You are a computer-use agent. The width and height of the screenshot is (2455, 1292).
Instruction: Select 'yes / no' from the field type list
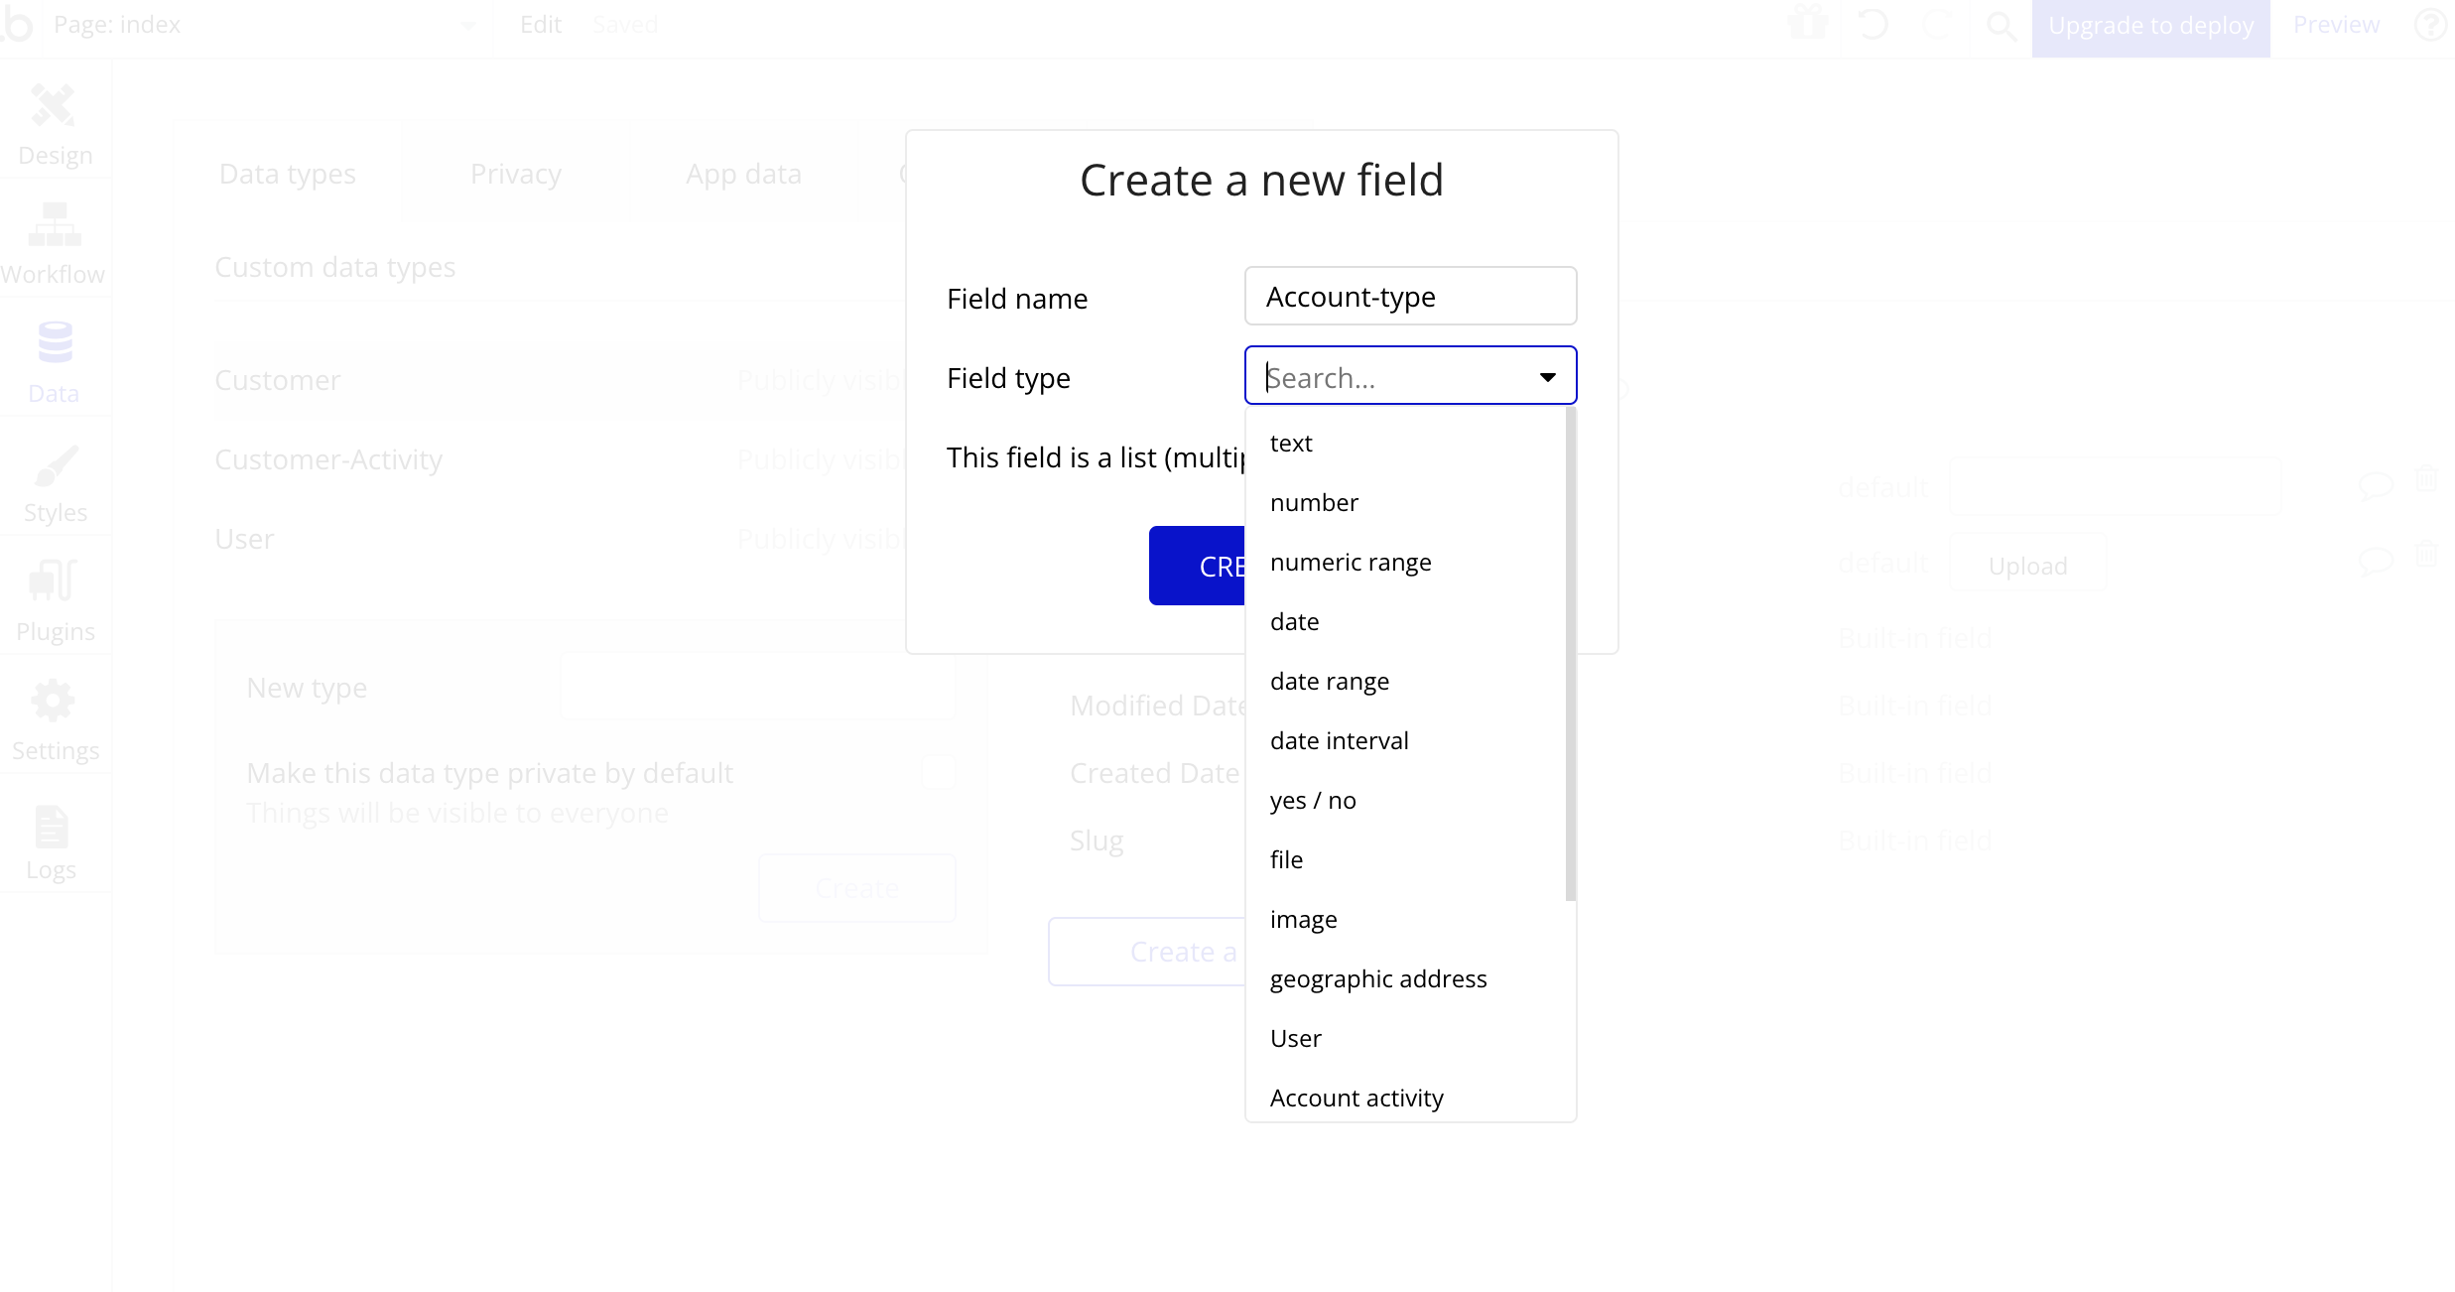pos(1313,800)
